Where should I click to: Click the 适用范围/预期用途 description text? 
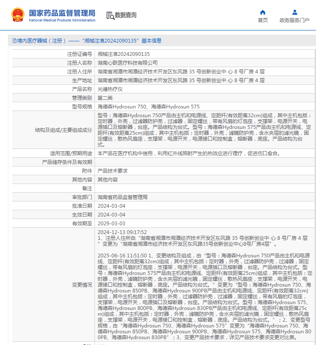tap(189, 154)
